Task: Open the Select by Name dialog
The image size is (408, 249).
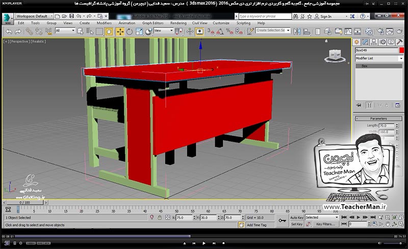Action: [x=90, y=32]
